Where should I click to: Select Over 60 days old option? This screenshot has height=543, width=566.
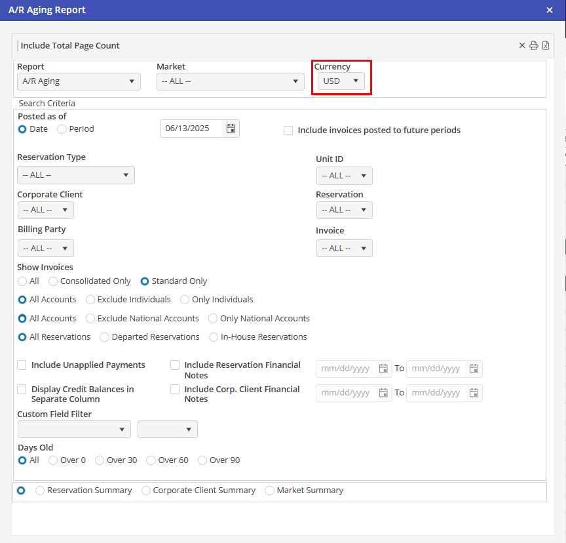click(x=151, y=460)
